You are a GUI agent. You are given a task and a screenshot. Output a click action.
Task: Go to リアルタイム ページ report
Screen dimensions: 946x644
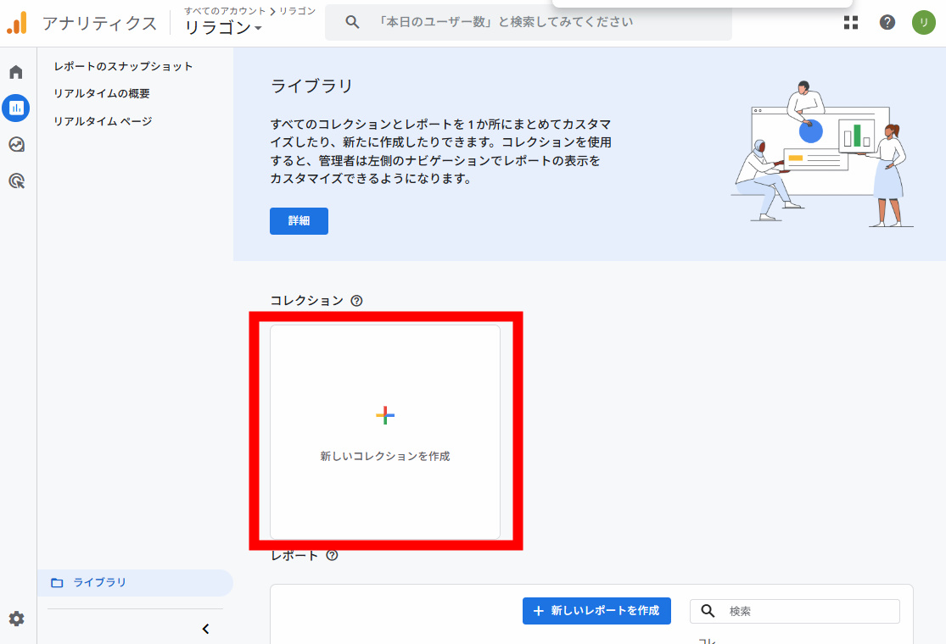(103, 121)
